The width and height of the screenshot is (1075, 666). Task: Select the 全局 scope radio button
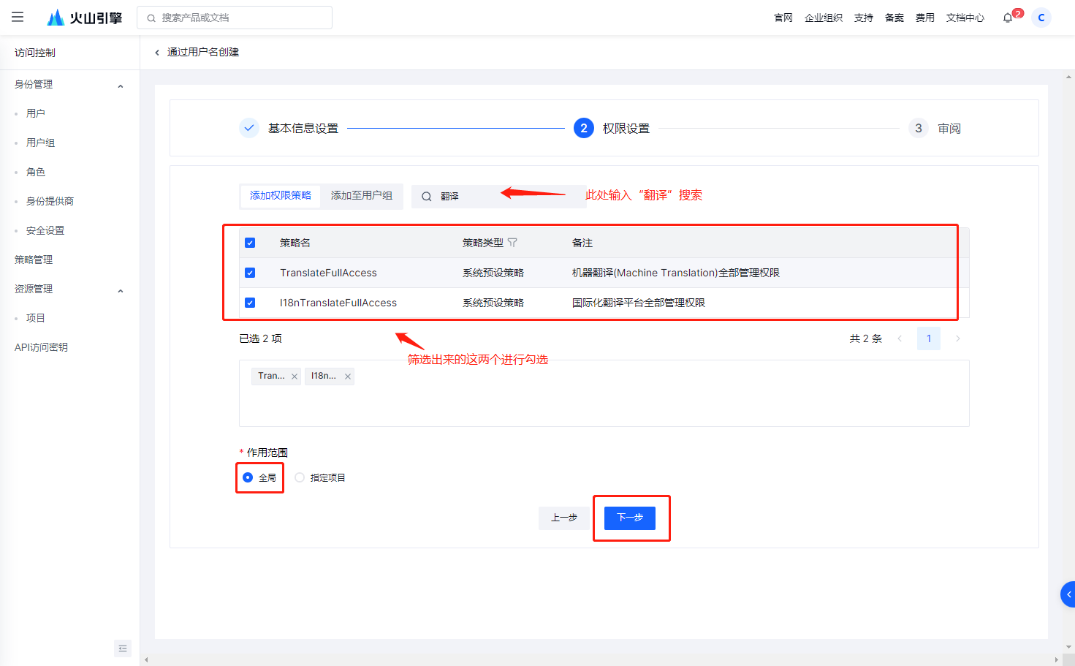pos(248,477)
